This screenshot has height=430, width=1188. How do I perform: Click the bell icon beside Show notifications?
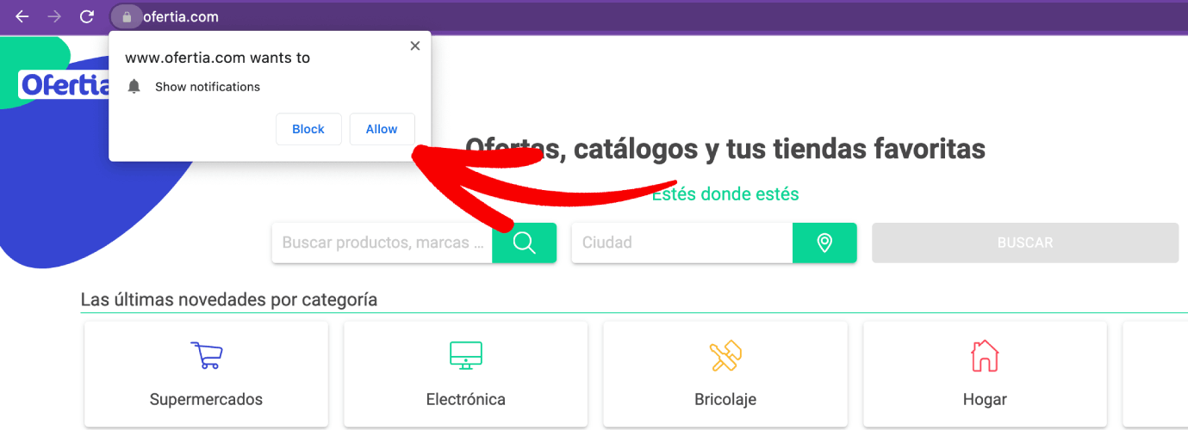coord(134,87)
